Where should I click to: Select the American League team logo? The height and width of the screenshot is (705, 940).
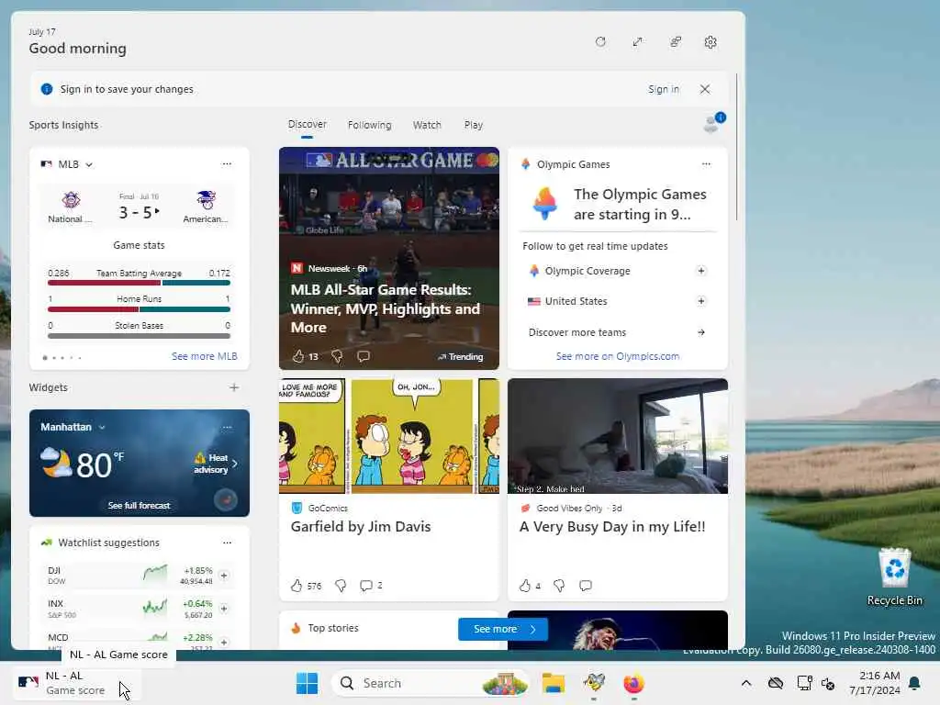pyautogui.click(x=206, y=199)
